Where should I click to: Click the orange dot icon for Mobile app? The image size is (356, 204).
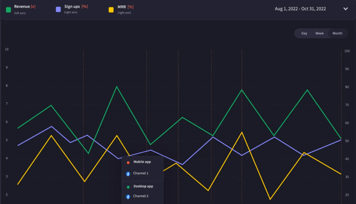pos(128,162)
